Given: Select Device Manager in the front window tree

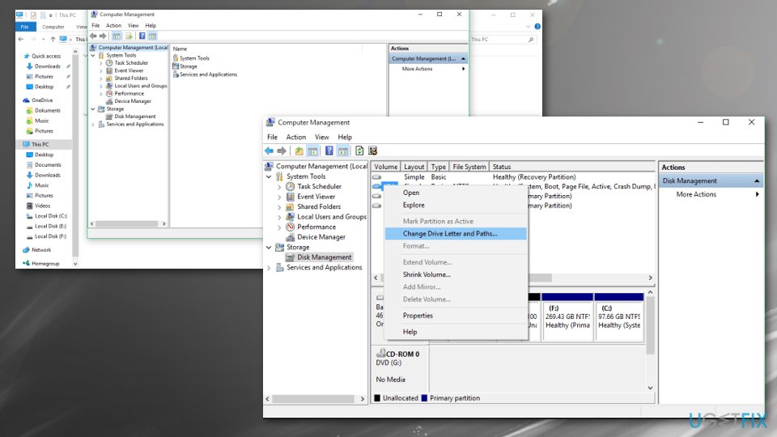Looking at the screenshot, I should 321,237.
